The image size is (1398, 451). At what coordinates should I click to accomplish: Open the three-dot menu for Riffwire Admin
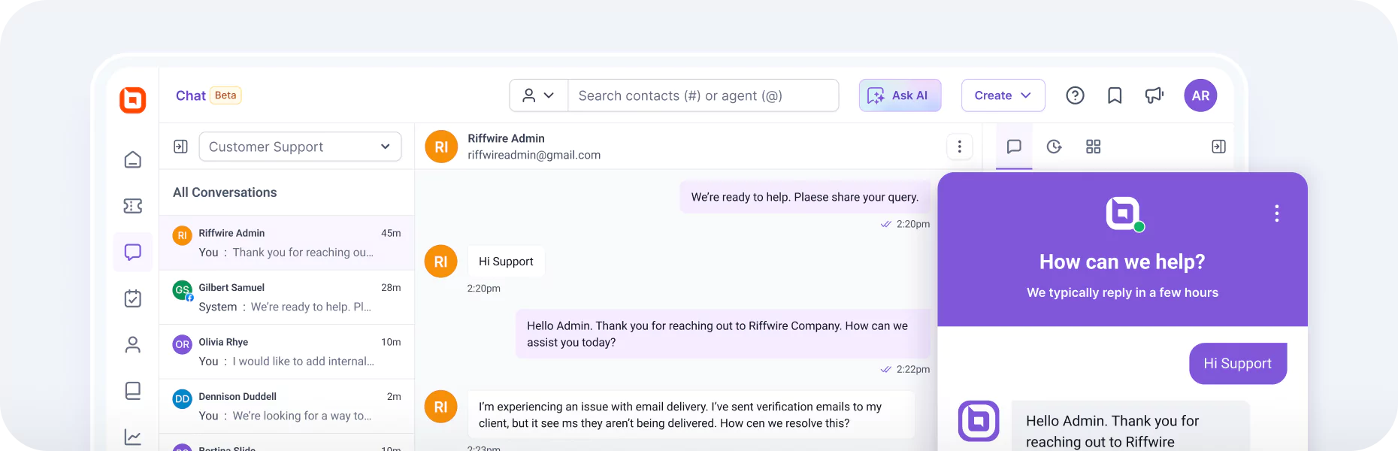[x=959, y=147]
